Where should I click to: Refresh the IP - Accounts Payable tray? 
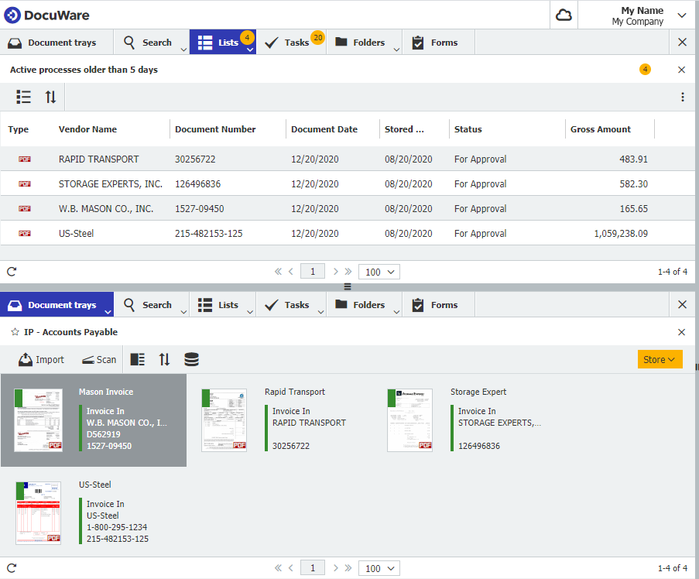point(11,567)
